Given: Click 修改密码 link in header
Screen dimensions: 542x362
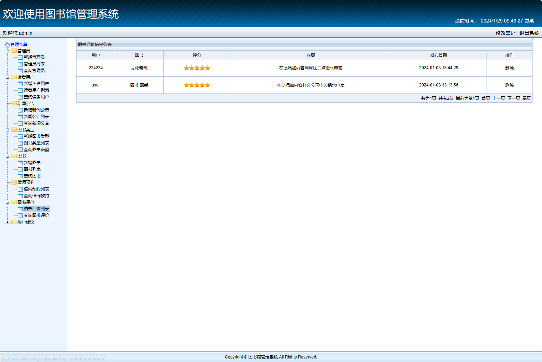Looking at the screenshot, I should [505, 33].
